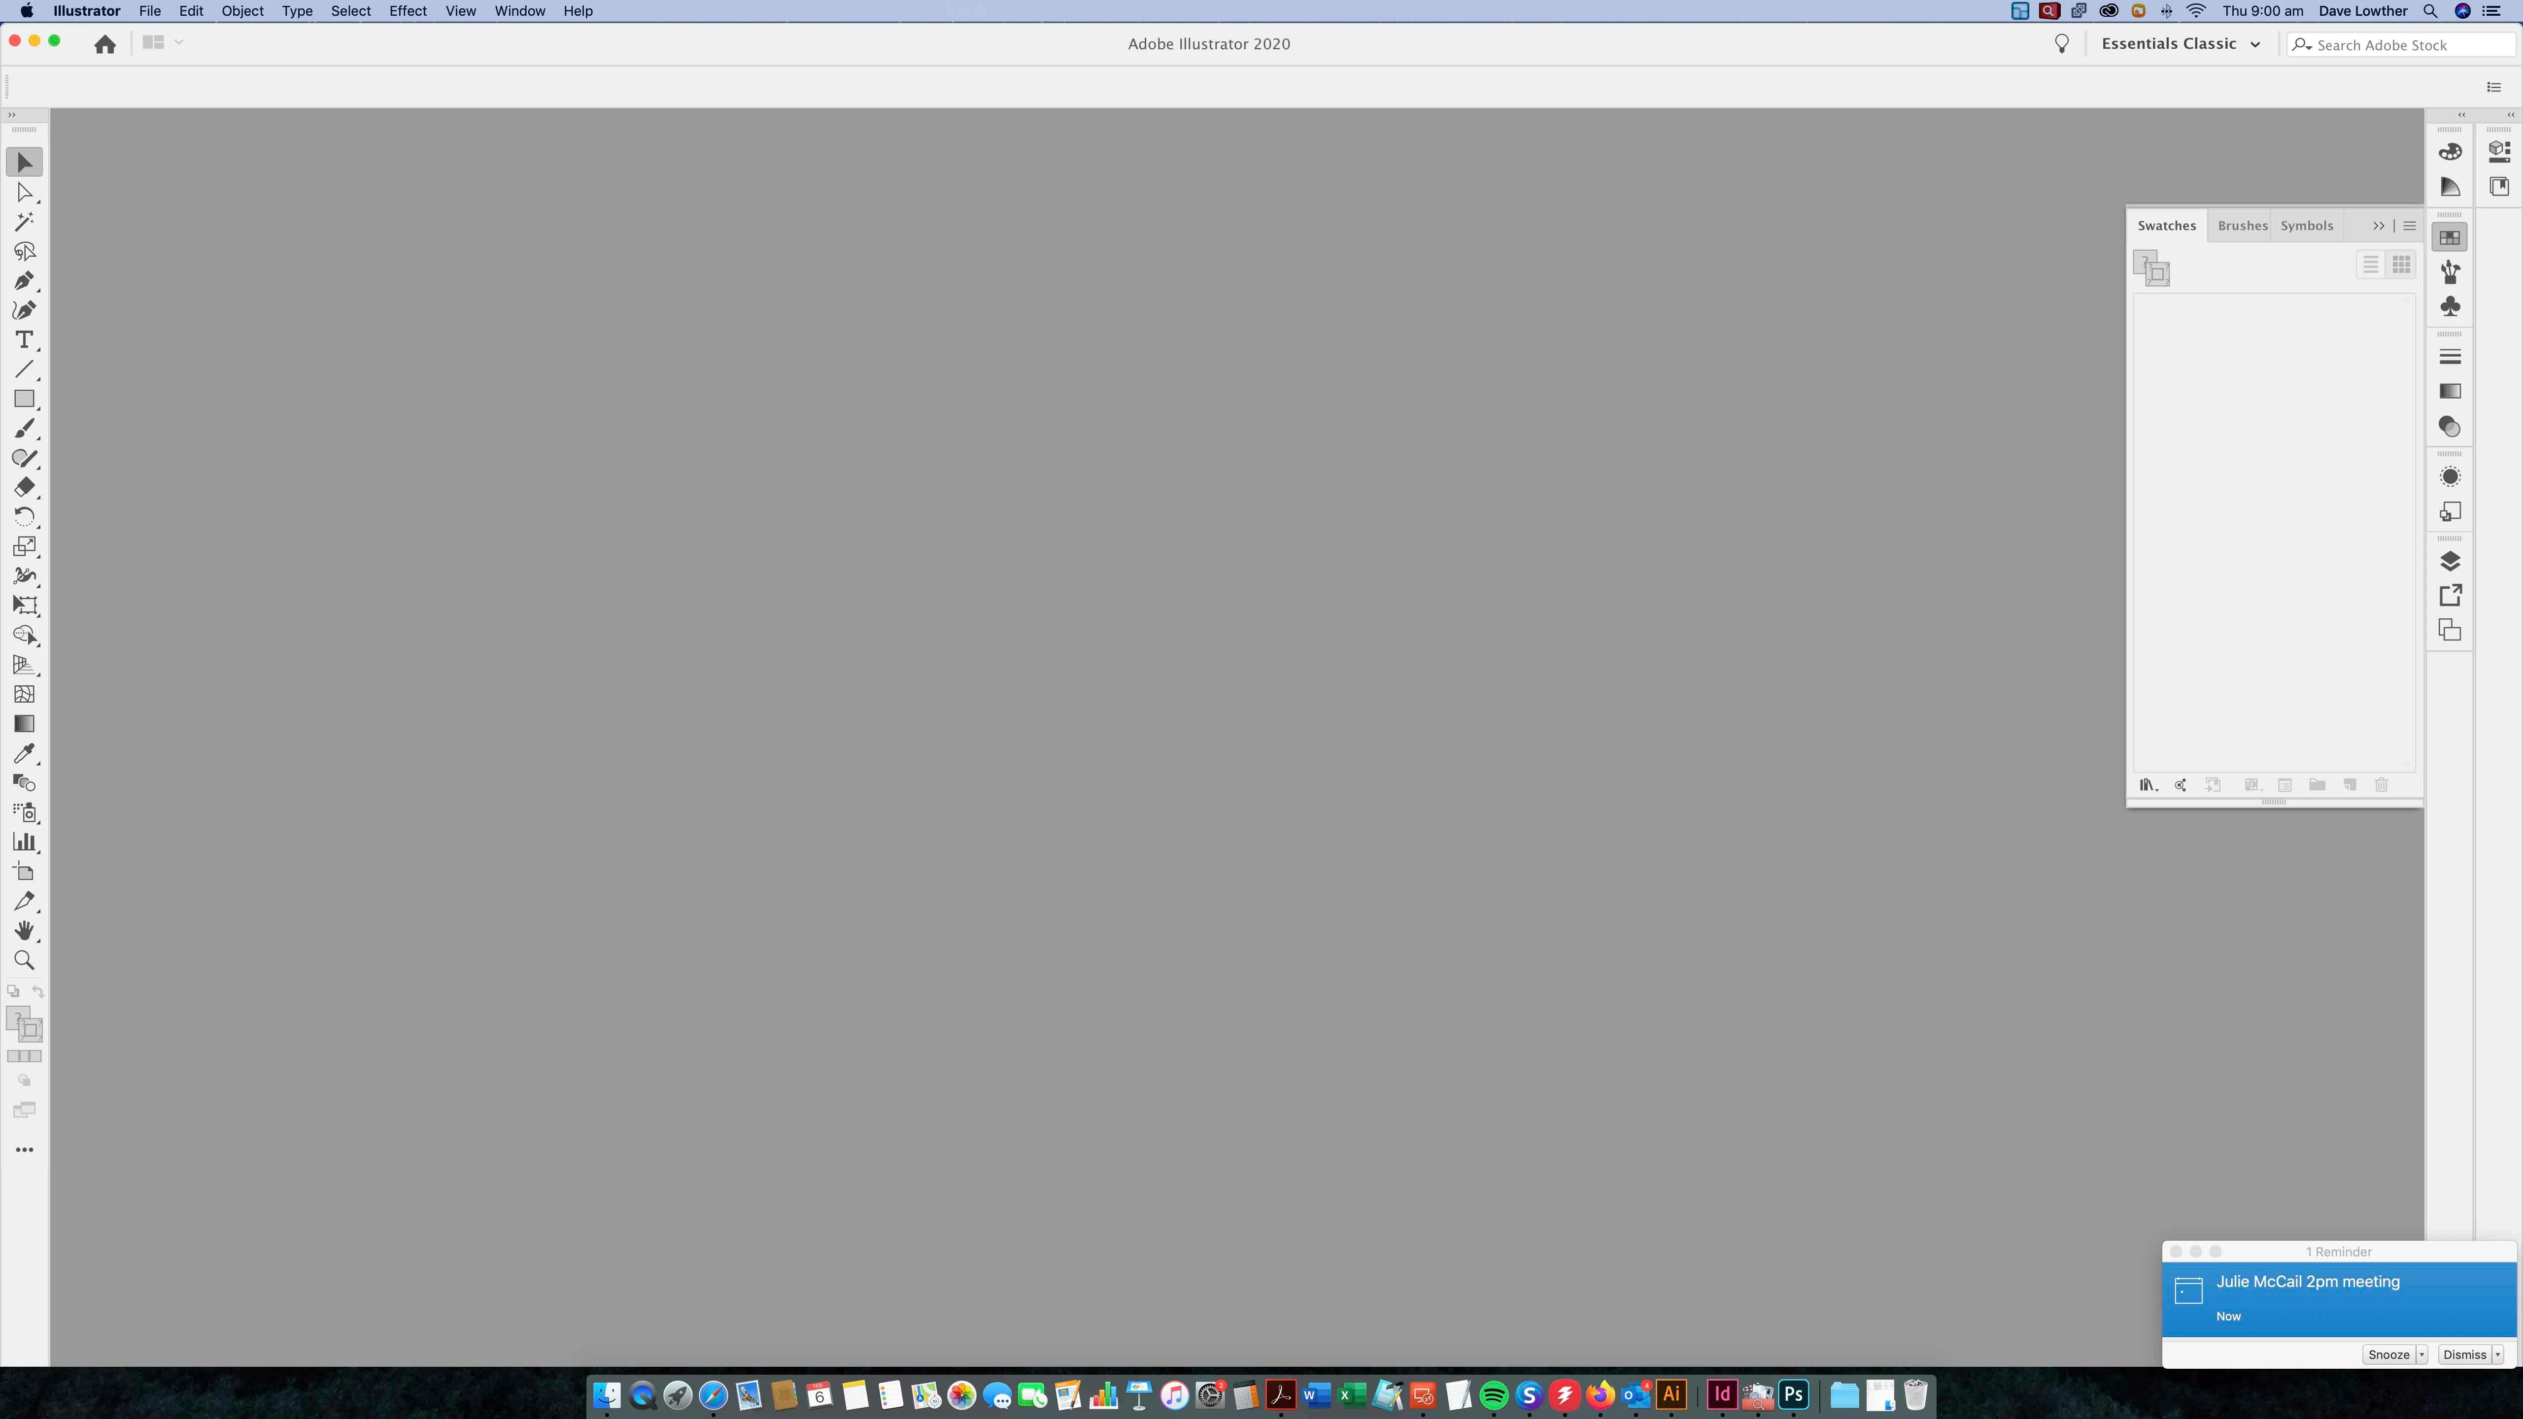The width and height of the screenshot is (2523, 1419).
Task: Open the Snooze options arrow
Action: pos(2422,1354)
